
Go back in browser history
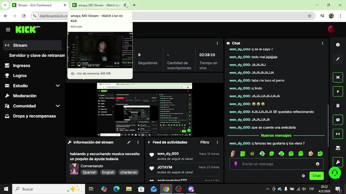[x=6, y=16]
